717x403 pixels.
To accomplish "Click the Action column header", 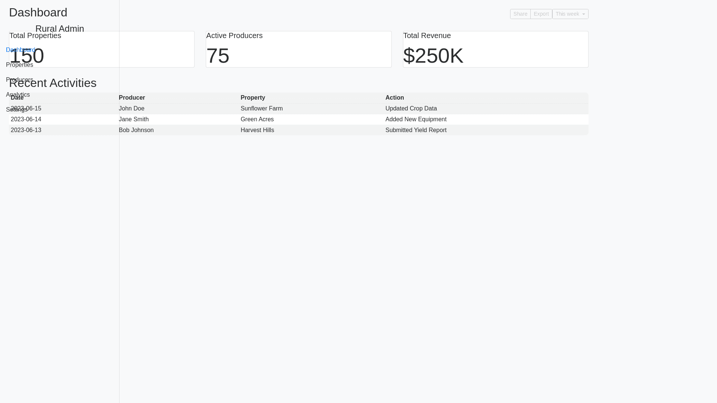I will pos(394,98).
